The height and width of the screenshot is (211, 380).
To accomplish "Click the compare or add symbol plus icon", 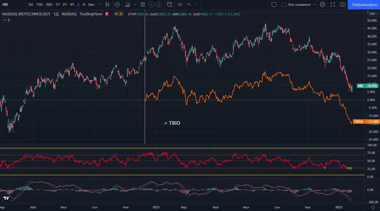I will 117,4.
